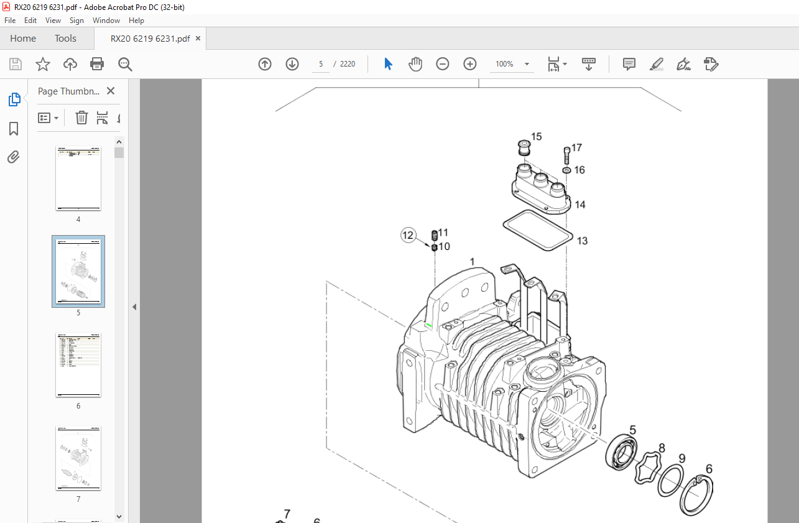Click the Save file icon
Image resolution: width=799 pixels, height=523 pixels.
click(x=16, y=64)
